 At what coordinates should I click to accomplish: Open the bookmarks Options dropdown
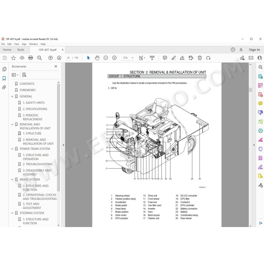[15, 75]
